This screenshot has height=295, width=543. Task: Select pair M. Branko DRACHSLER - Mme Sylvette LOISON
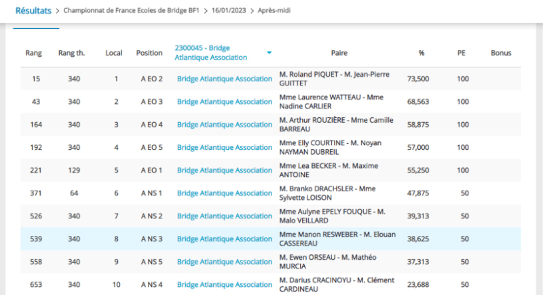pos(328,193)
